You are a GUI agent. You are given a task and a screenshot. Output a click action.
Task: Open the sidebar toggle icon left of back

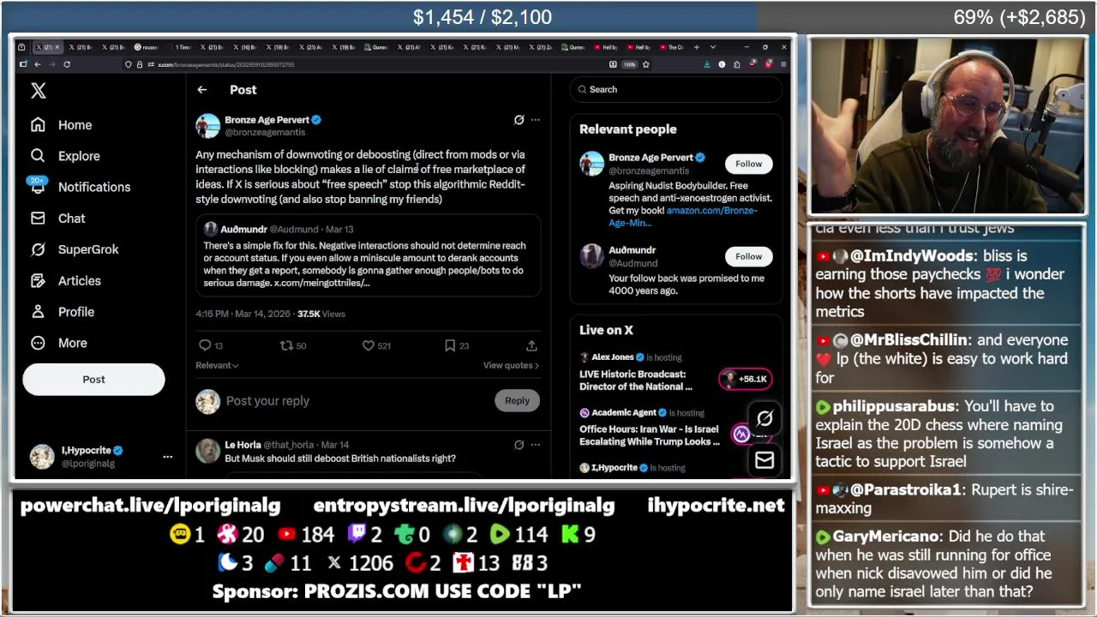click(x=23, y=64)
